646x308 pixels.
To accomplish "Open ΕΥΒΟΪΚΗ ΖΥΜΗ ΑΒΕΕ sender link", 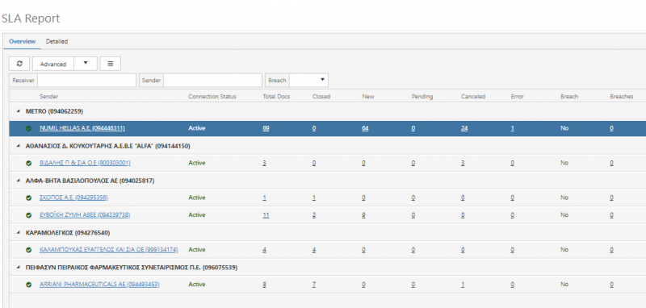I will (x=85, y=215).
